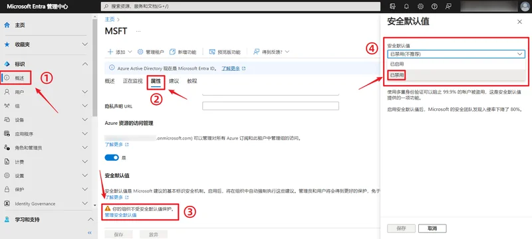The image size is (532, 239).
Task: Open the Copilot icon in top bar
Action: pos(393,6)
